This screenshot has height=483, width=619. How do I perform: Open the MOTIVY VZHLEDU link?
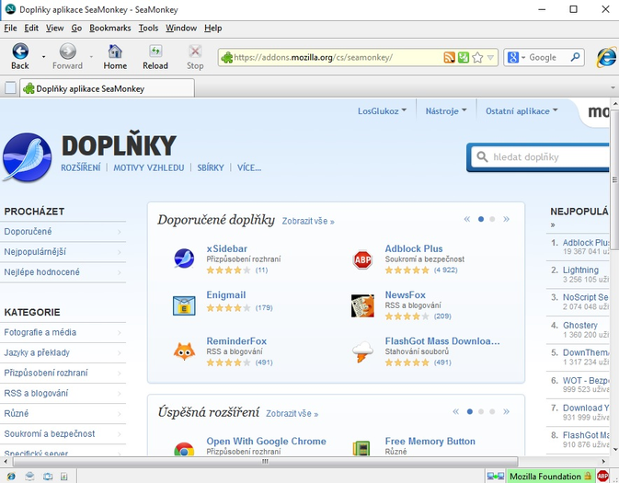[x=149, y=167]
